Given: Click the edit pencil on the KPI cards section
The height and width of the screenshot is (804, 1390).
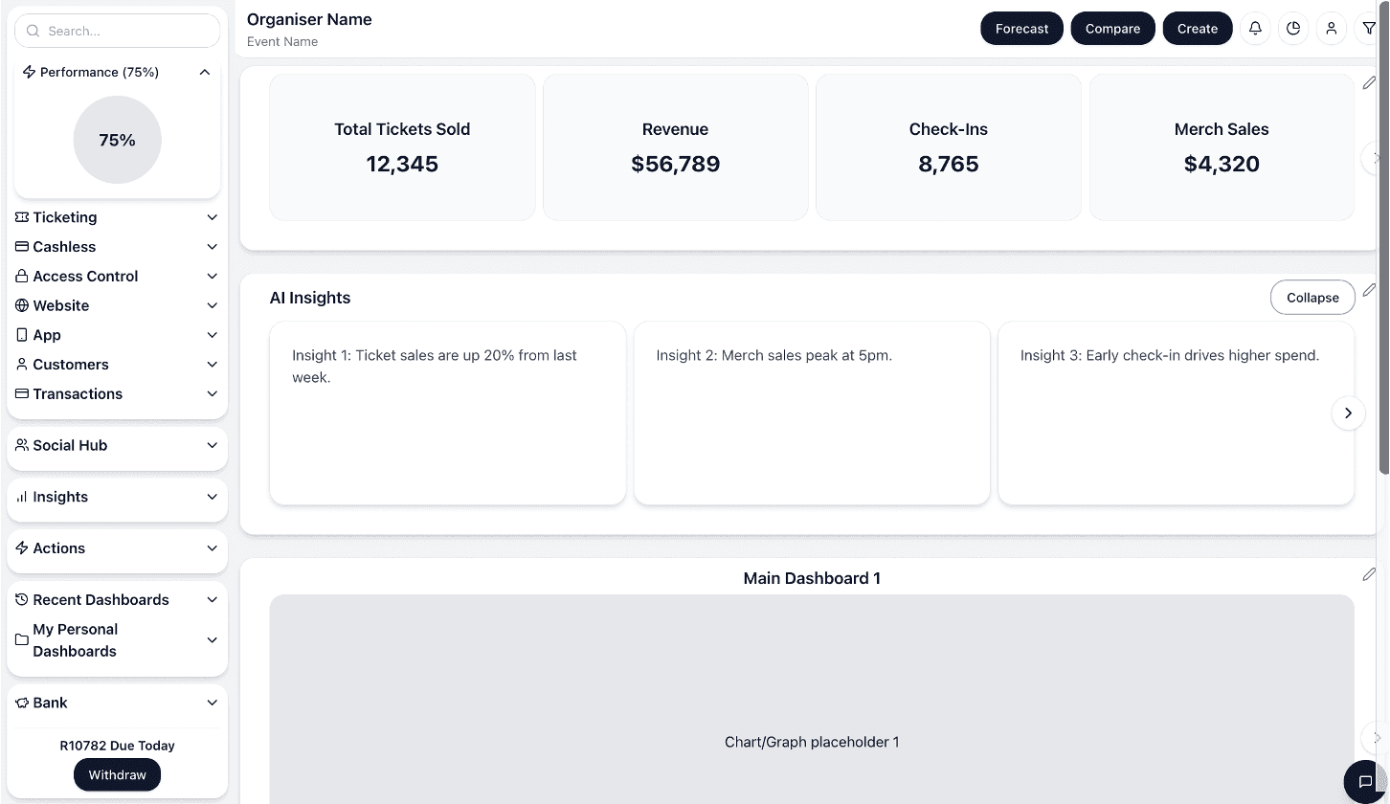Looking at the screenshot, I should (1369, 83).
